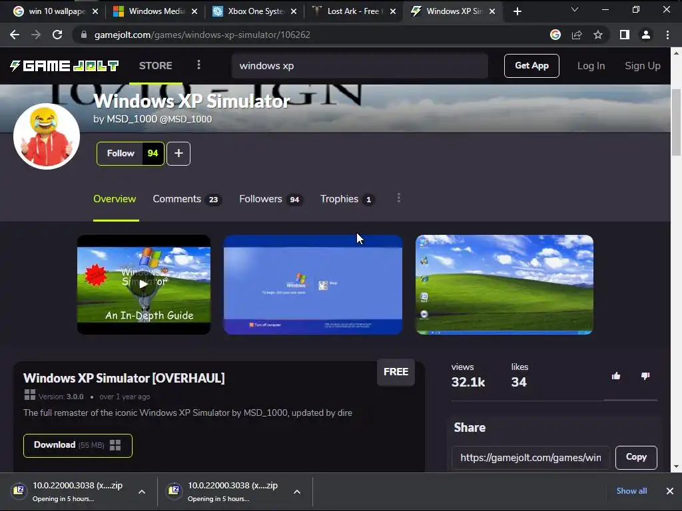
Task: Close the Xbox One System tab
Action: click(294, 11)
